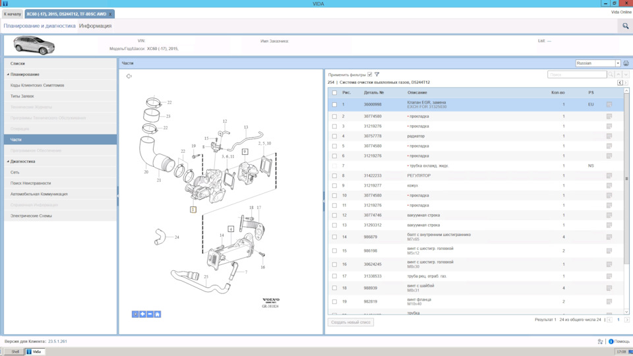
Task: Open the Russian language dropdown
Action: point(618,63)
